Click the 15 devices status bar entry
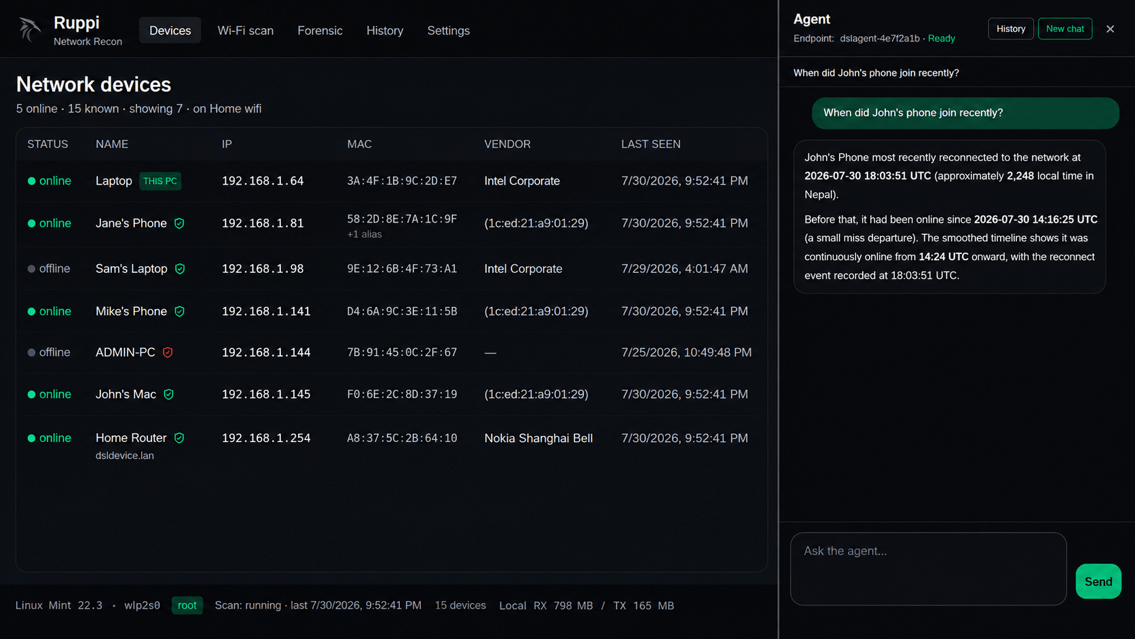The image size is (1135, 639). pyautogui.click(x=460, y=605)
